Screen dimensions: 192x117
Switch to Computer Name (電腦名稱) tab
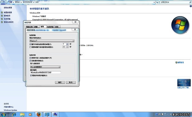pyautogui.click(x=30, y=27)
